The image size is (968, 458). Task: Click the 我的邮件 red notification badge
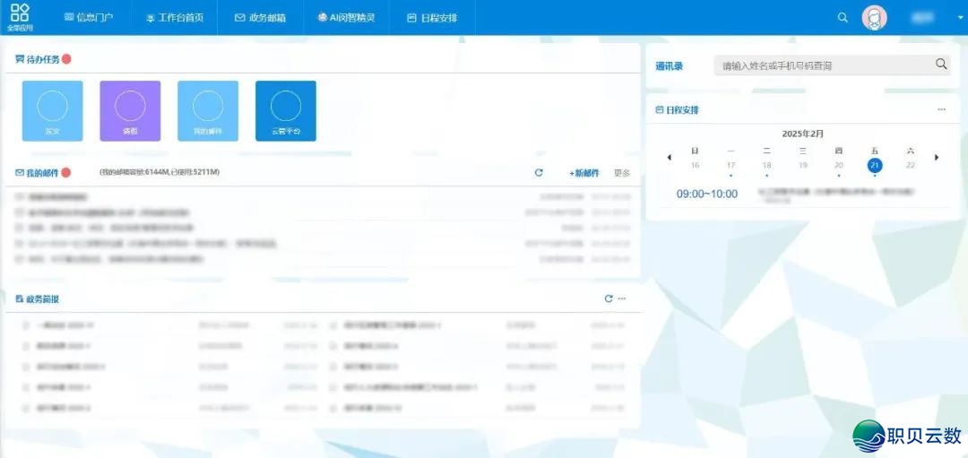click(x=65, y=173)
